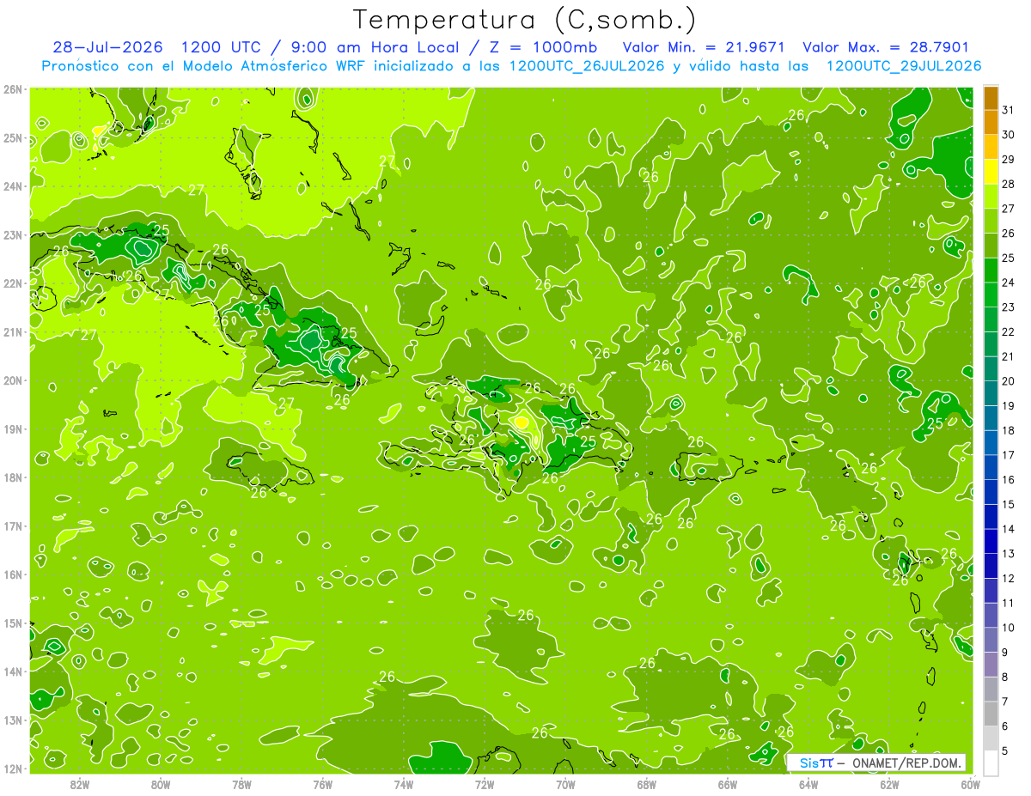1031x796 pixels.
Task: Click latitude axis label '23N'
Action: click(x=13, y=234)
